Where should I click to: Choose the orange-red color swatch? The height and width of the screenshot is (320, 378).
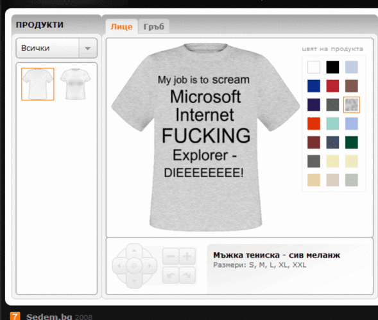coord(314,124)
